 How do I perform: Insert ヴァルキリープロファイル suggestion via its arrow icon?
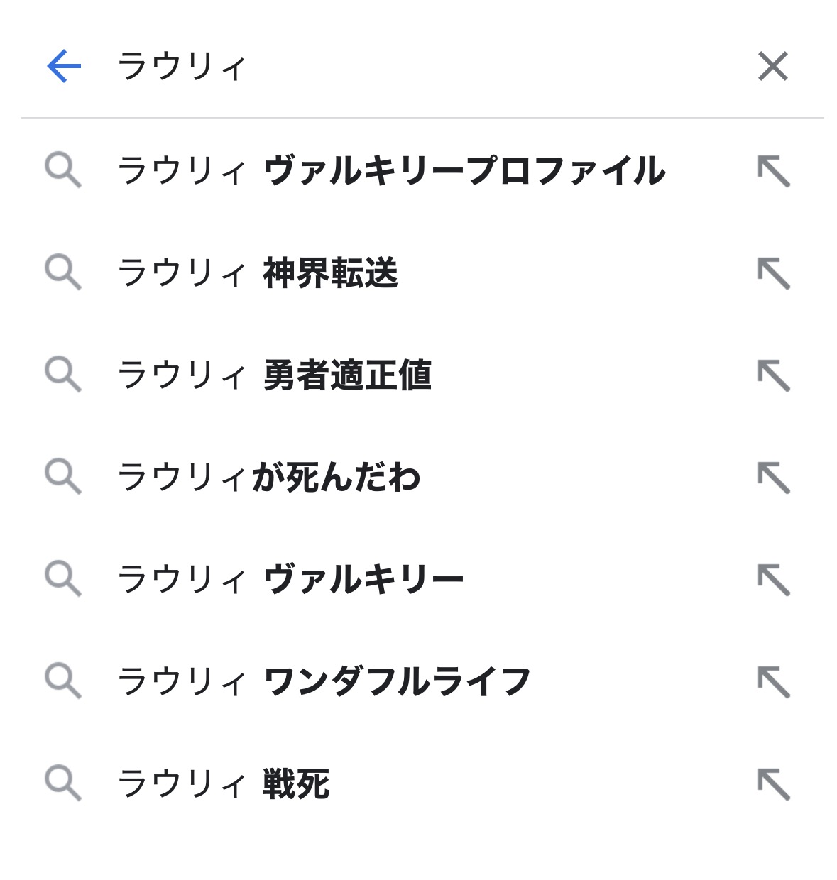(x=773, y=172)
